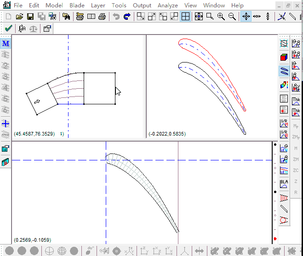
Task: Click the 3D colored cube view icon
Action: click(284, 57)
